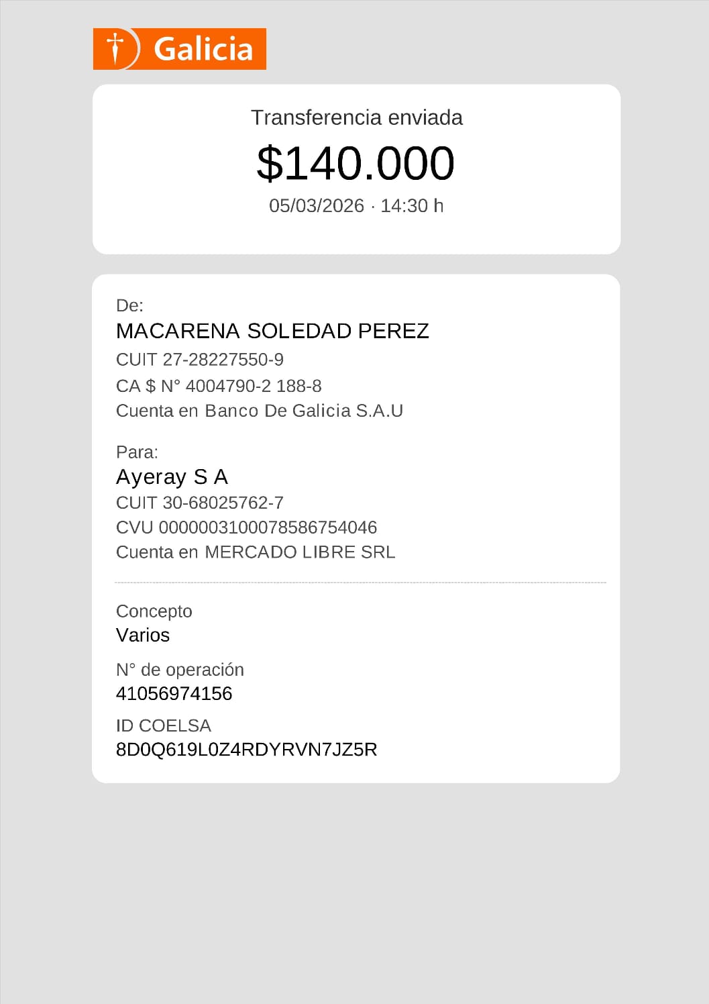The width and height of the screenshot is (709, 1004).
Task: Select operation number 41056974156
Action: pos(174,693)
